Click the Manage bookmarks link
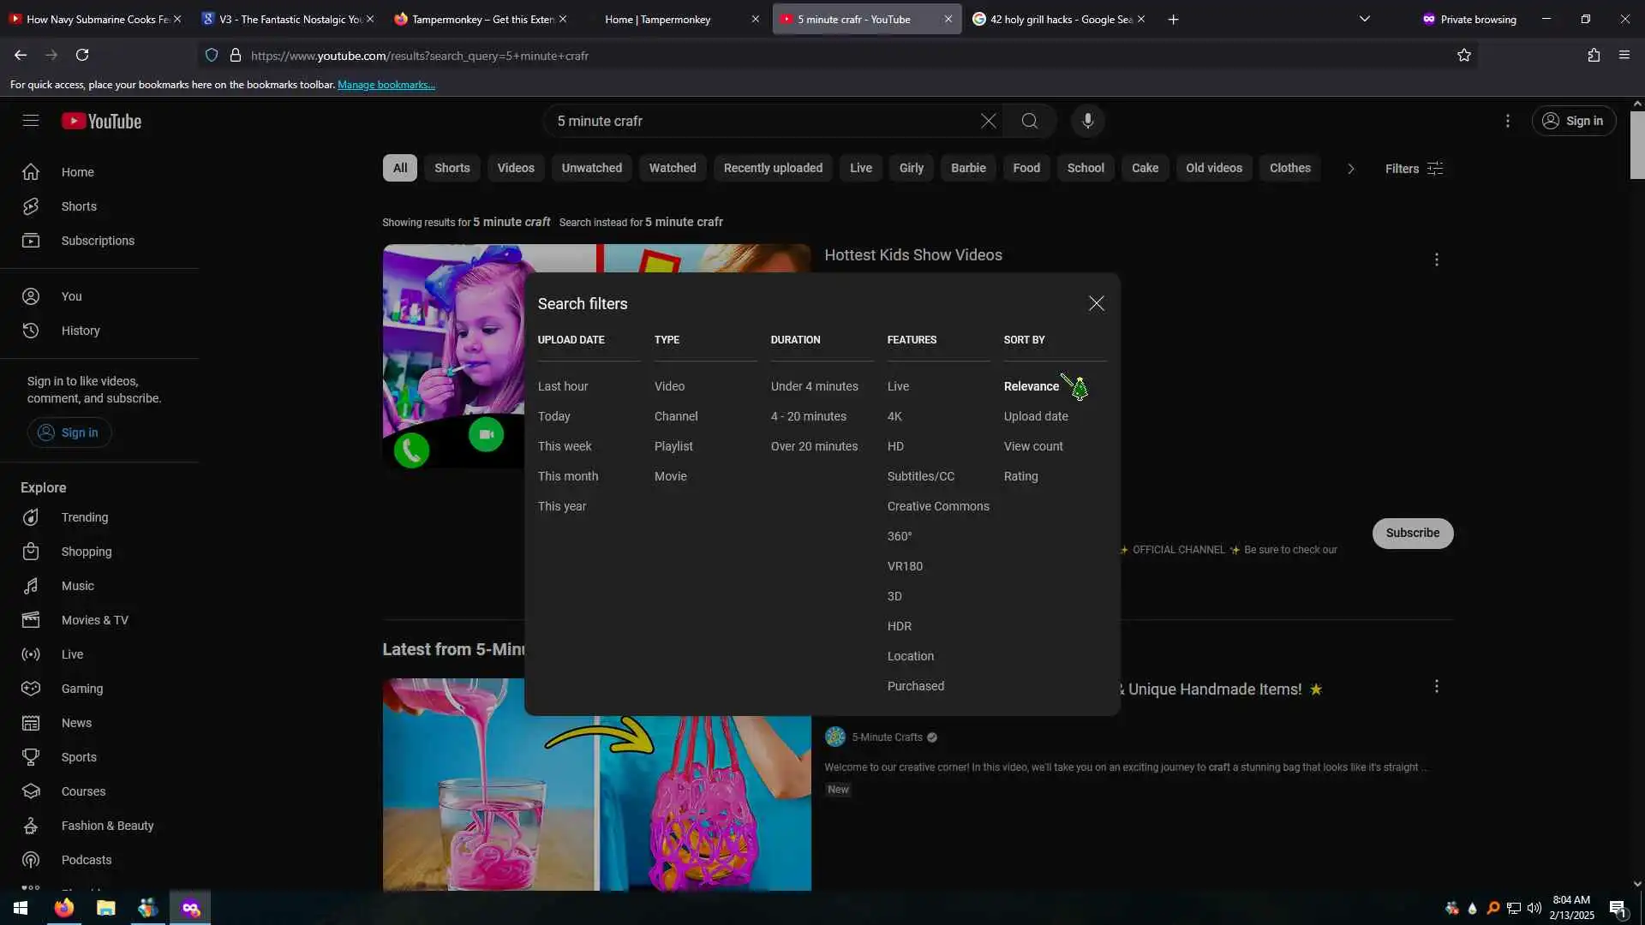The image size is (1645, 925). coord(386,85)
